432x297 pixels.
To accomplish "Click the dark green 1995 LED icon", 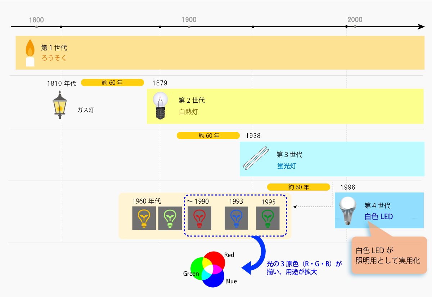I will [268, 218].
